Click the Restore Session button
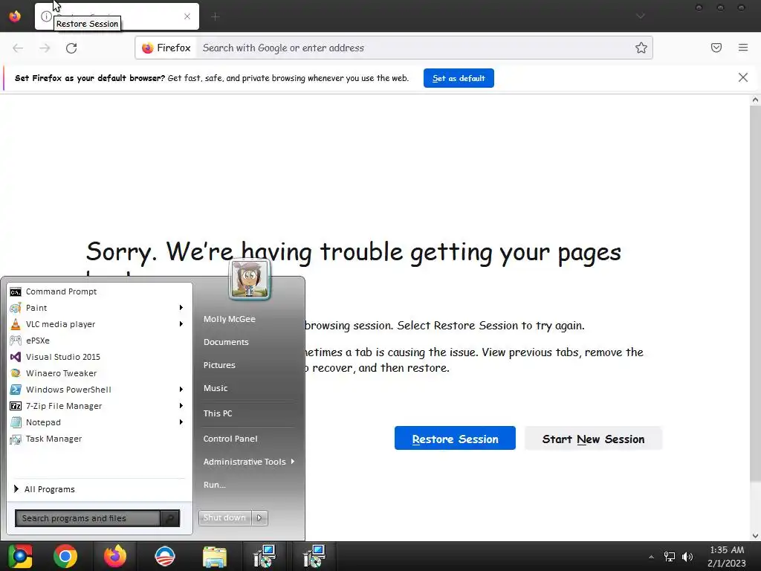761x571 pixels. pyautogui.click(x=455, y=439)
